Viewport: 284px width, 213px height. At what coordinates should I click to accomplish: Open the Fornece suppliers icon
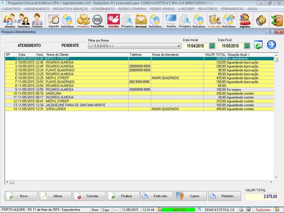[37, 20]
